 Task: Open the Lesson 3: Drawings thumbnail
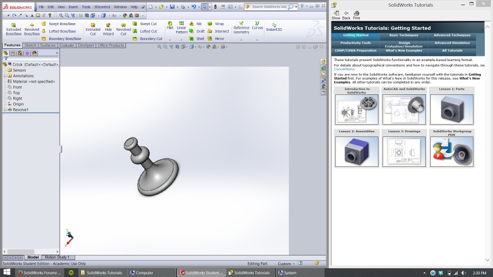click(404, 148)
